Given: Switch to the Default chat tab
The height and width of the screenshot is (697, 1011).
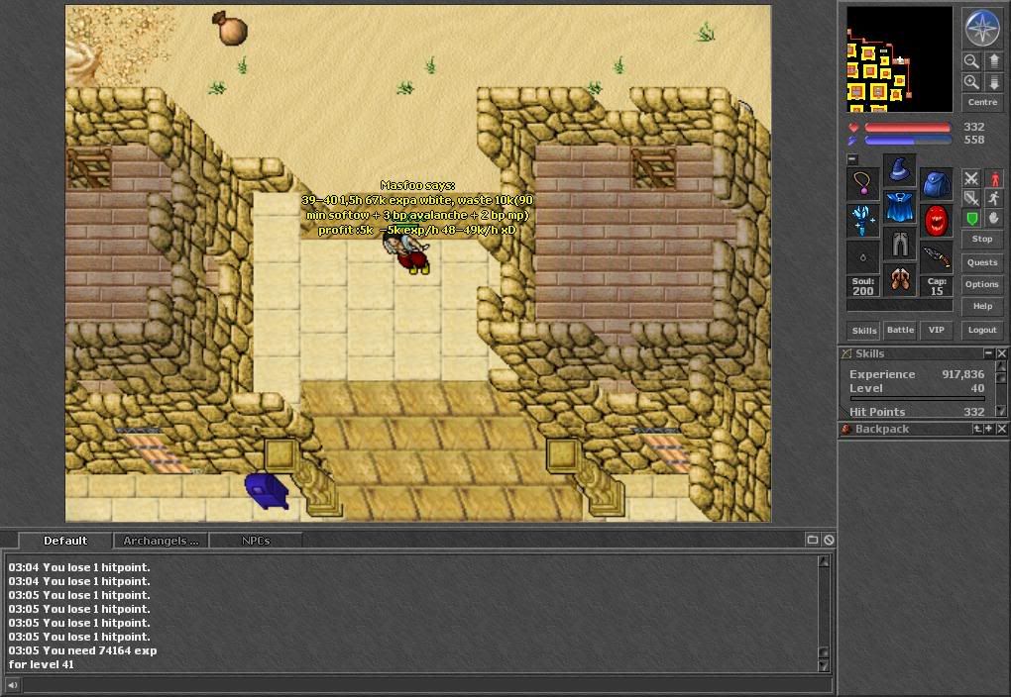Looking at the screenshot, I should [65, 541].
